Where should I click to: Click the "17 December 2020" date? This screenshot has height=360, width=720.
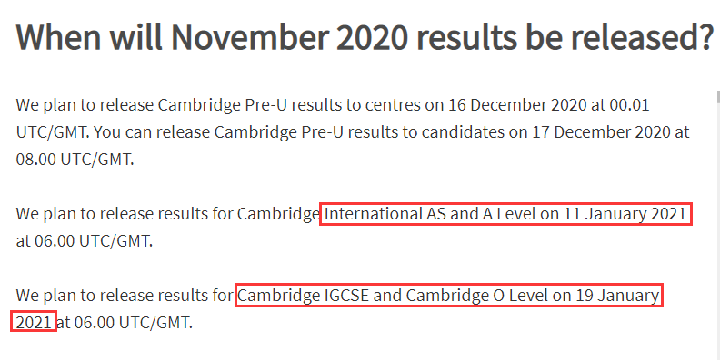pyautogui.click(x=601, y=131)
